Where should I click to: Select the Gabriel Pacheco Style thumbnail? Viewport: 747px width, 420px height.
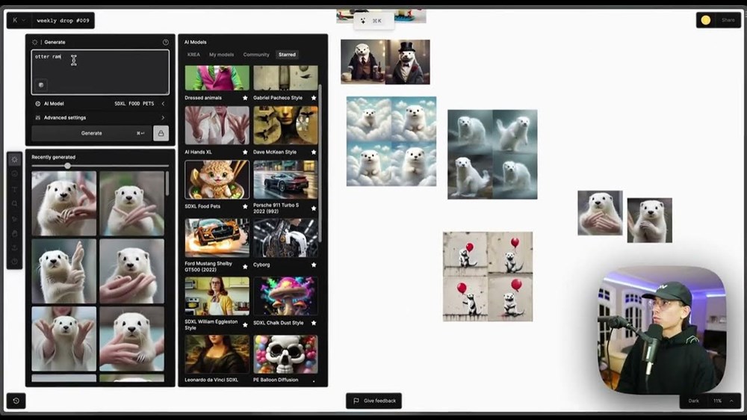[285, 78]
